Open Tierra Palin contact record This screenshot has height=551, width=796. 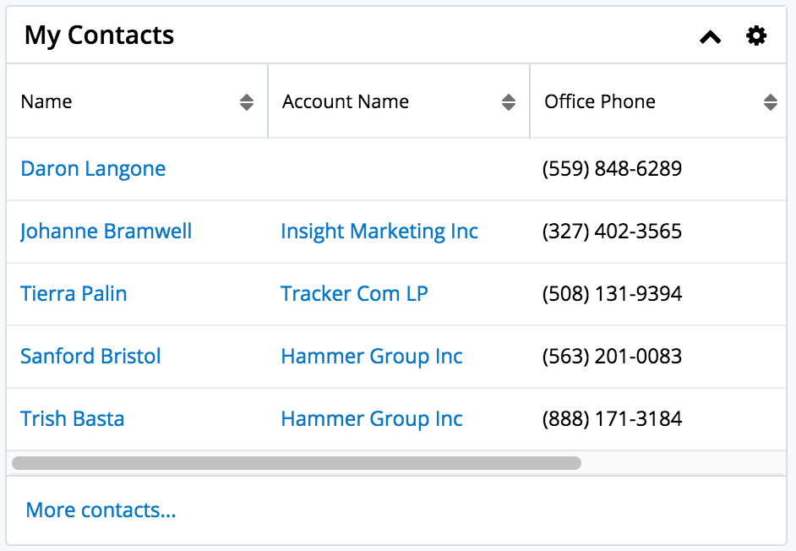(x=74, y=294)
